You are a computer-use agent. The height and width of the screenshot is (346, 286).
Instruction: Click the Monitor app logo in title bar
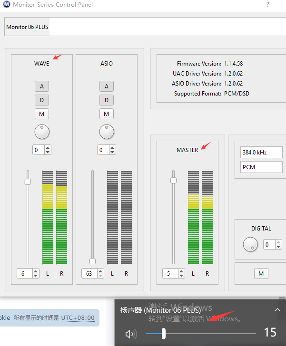pyautogui.click(x=7, y=5)
